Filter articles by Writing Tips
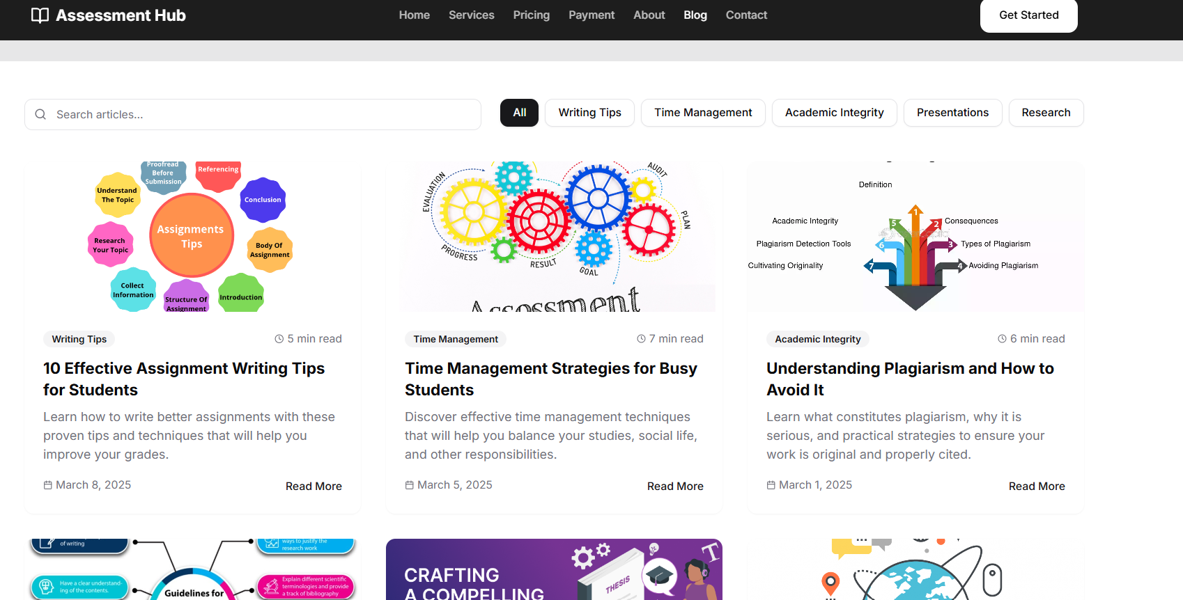 coord(589,113)
